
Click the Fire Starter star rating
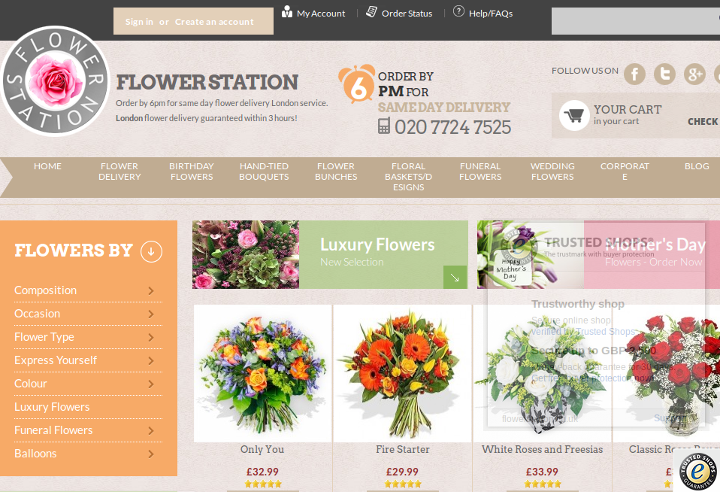coord(403,484)
